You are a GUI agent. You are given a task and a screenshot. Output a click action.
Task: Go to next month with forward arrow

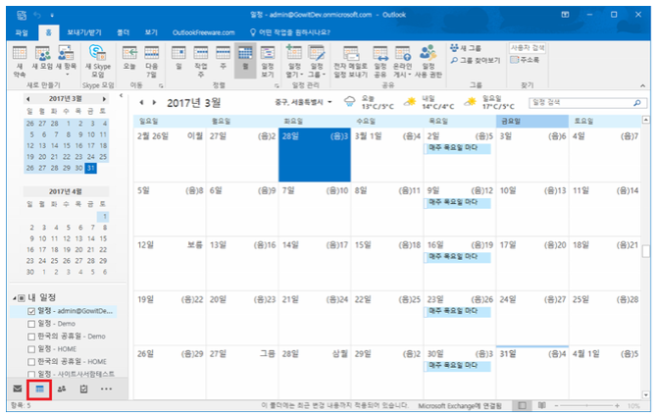pyautogui.click(x=154, y=102)
